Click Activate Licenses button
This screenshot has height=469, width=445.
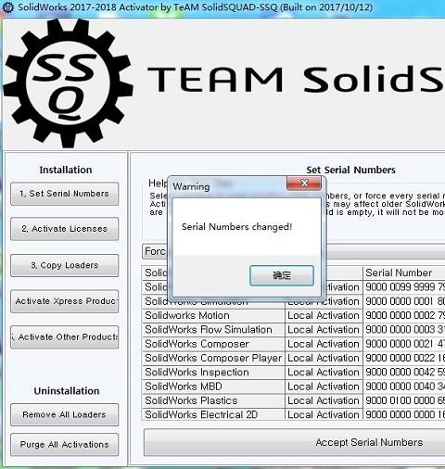[x=64, y=229]
